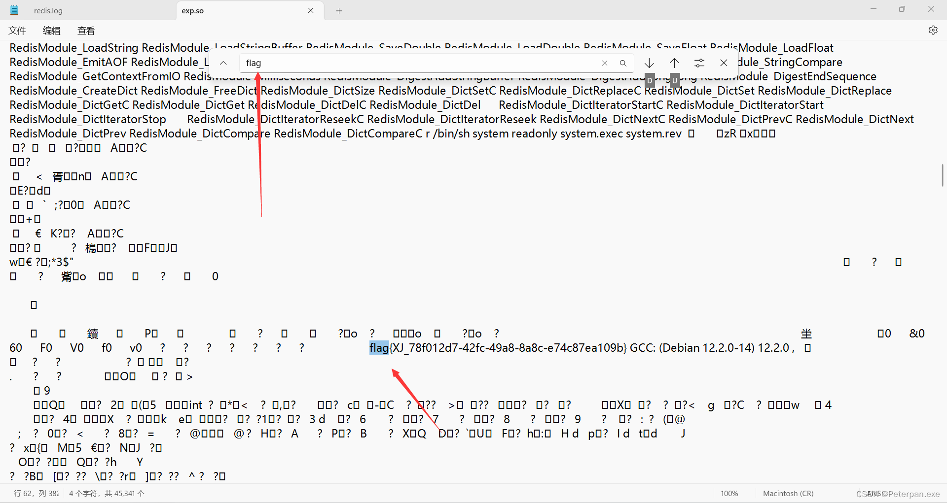Image resolution: width=947 pixels, height=503 pixels.
Task: Add a new tab
Action: coord(339,10)
